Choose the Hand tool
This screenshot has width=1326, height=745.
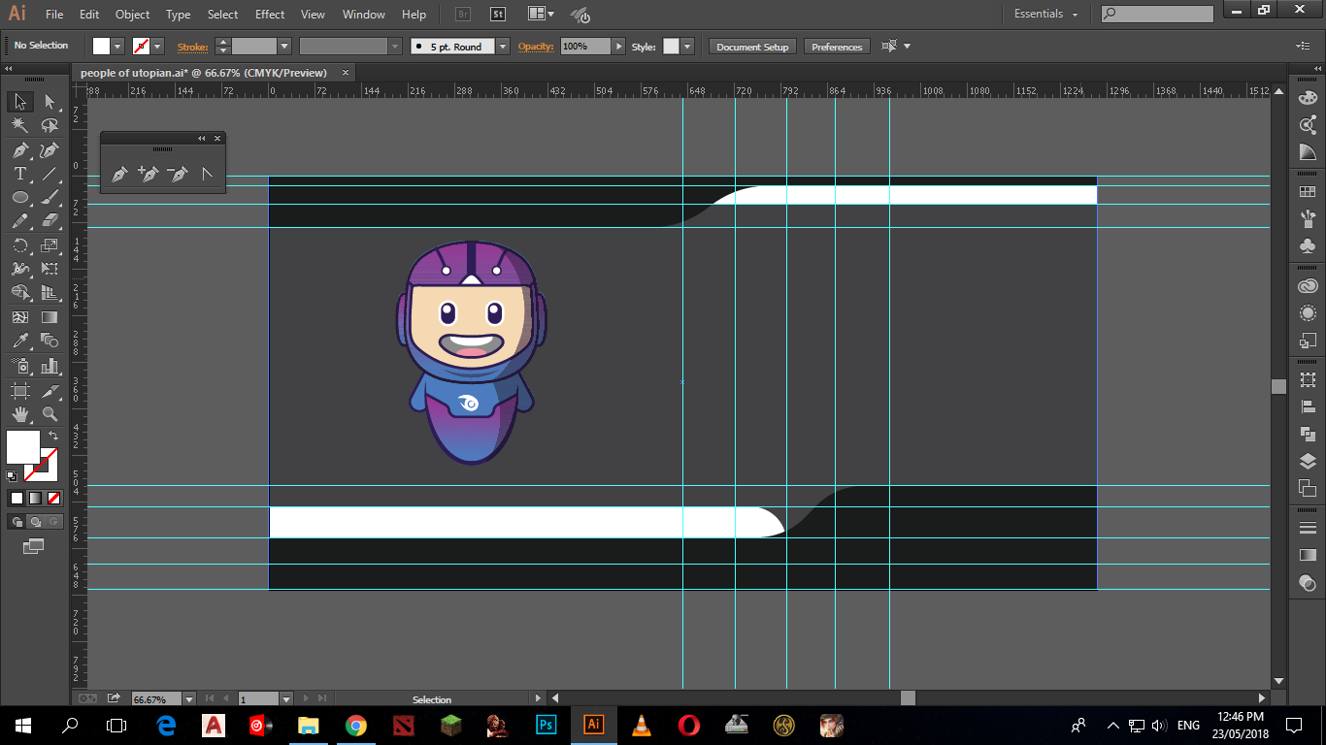[19, 413]
